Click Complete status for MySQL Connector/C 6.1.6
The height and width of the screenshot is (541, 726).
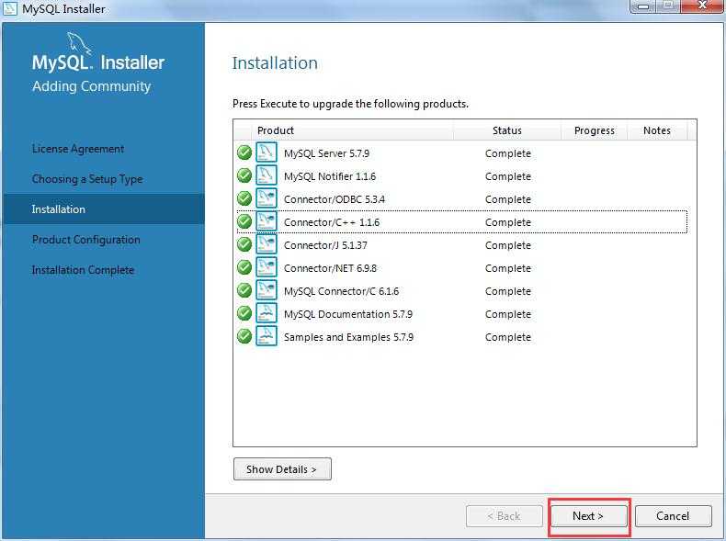point(508,291)
